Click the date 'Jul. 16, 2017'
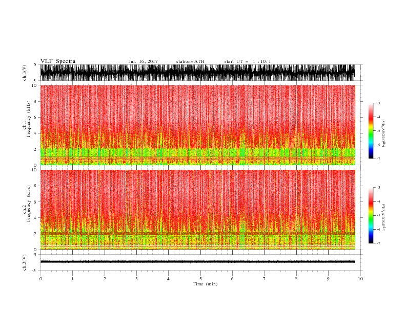 [143, 61]
